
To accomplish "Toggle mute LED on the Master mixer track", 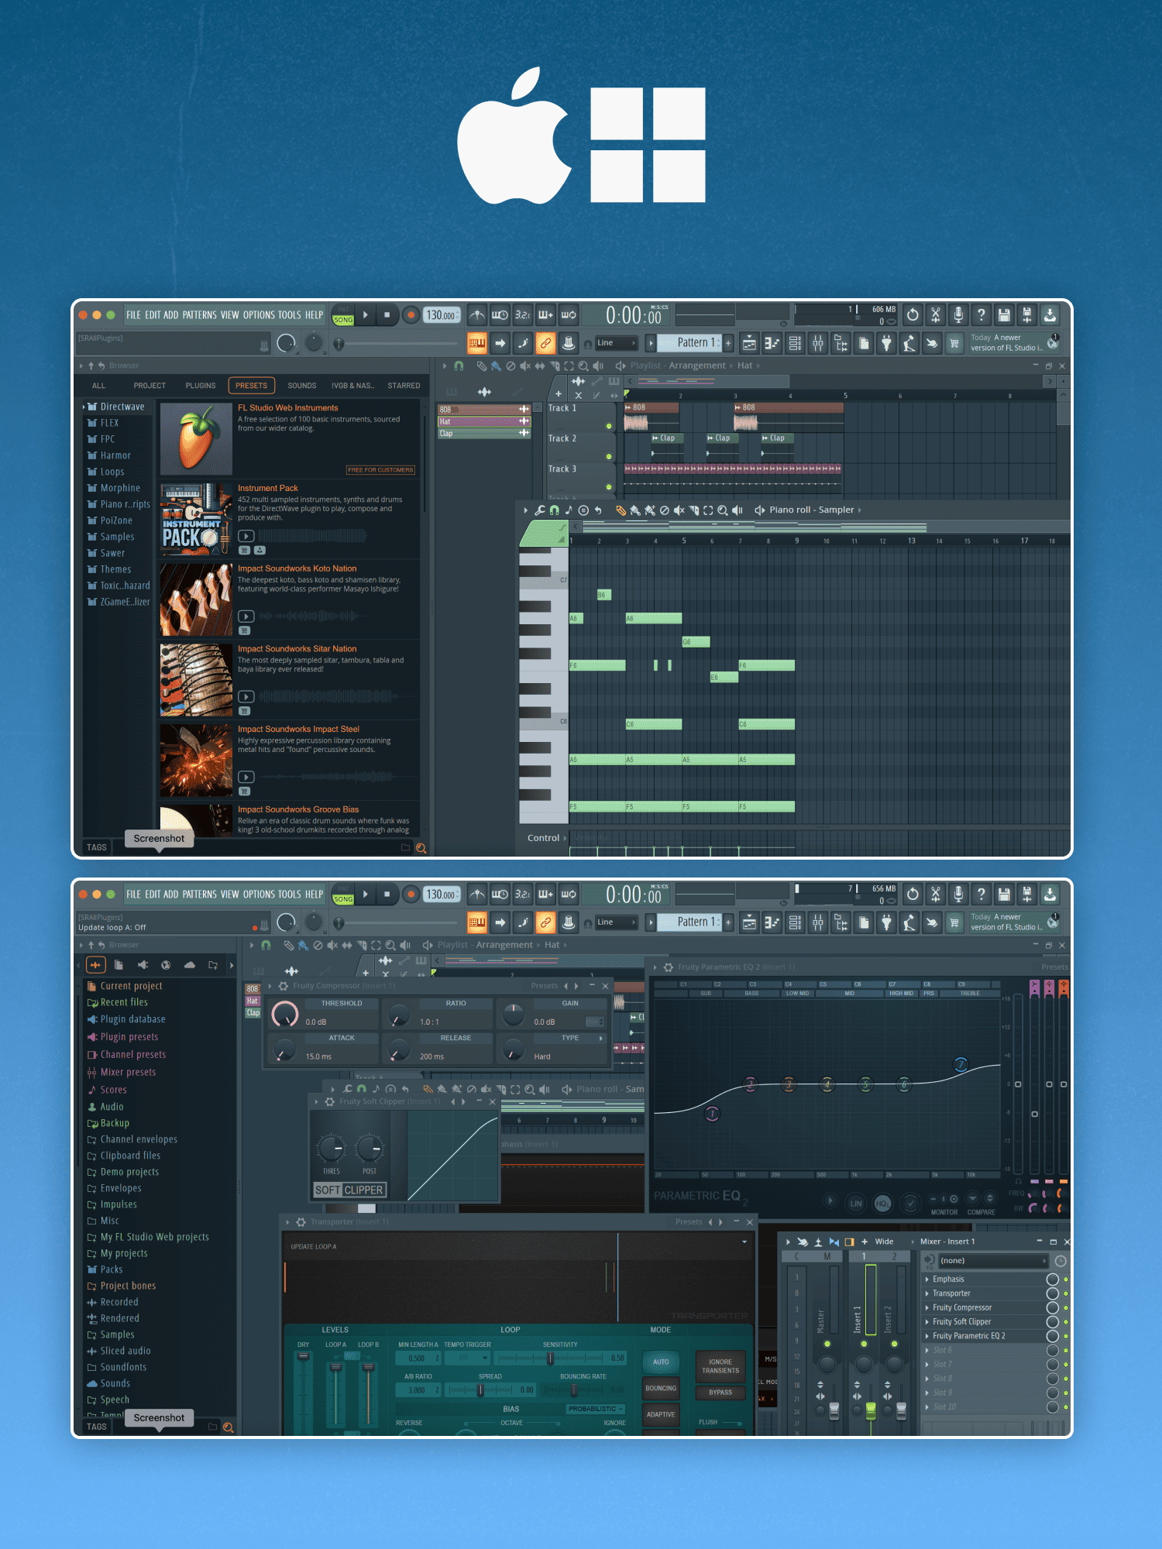I will click(827, 1344).
